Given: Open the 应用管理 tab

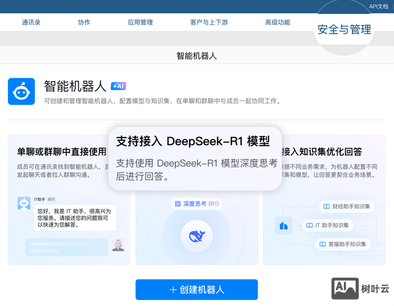Looking at the screenshot, I should [140, 23].
